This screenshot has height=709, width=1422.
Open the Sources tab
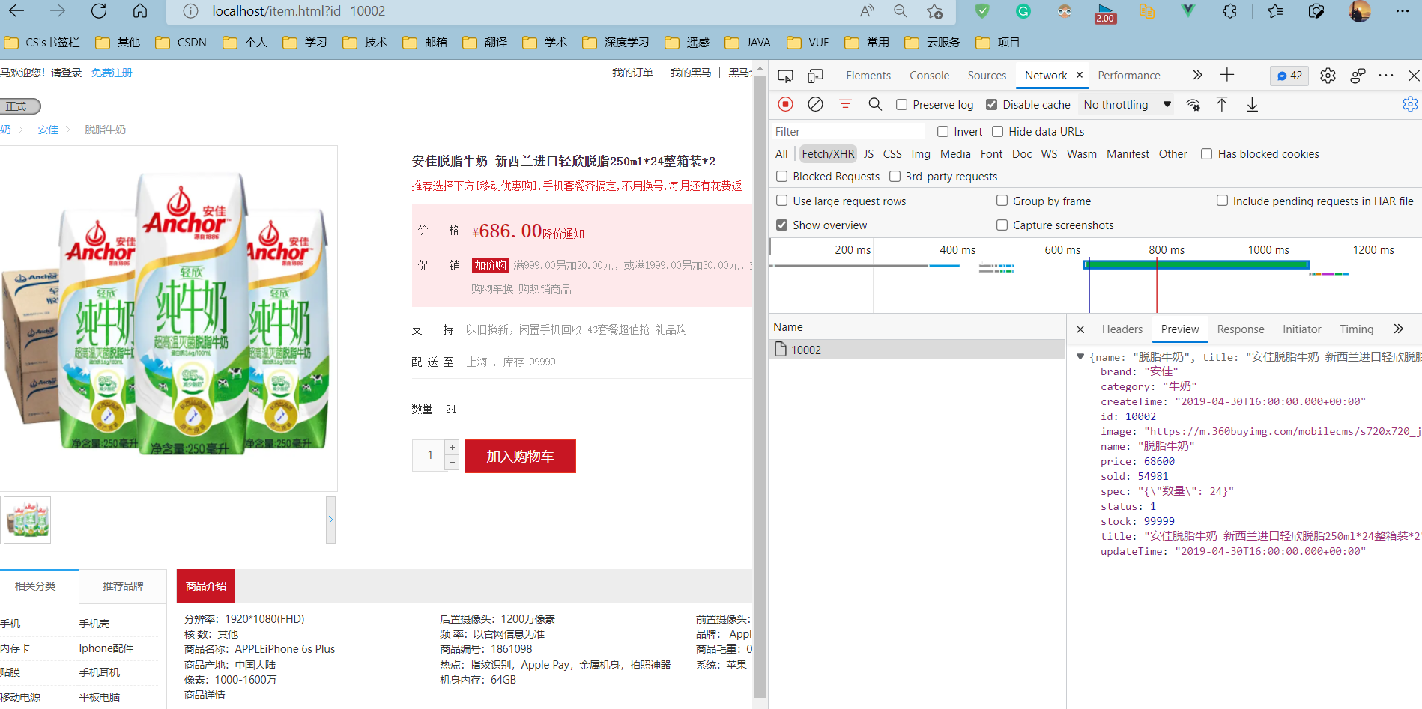click(987, 76)
